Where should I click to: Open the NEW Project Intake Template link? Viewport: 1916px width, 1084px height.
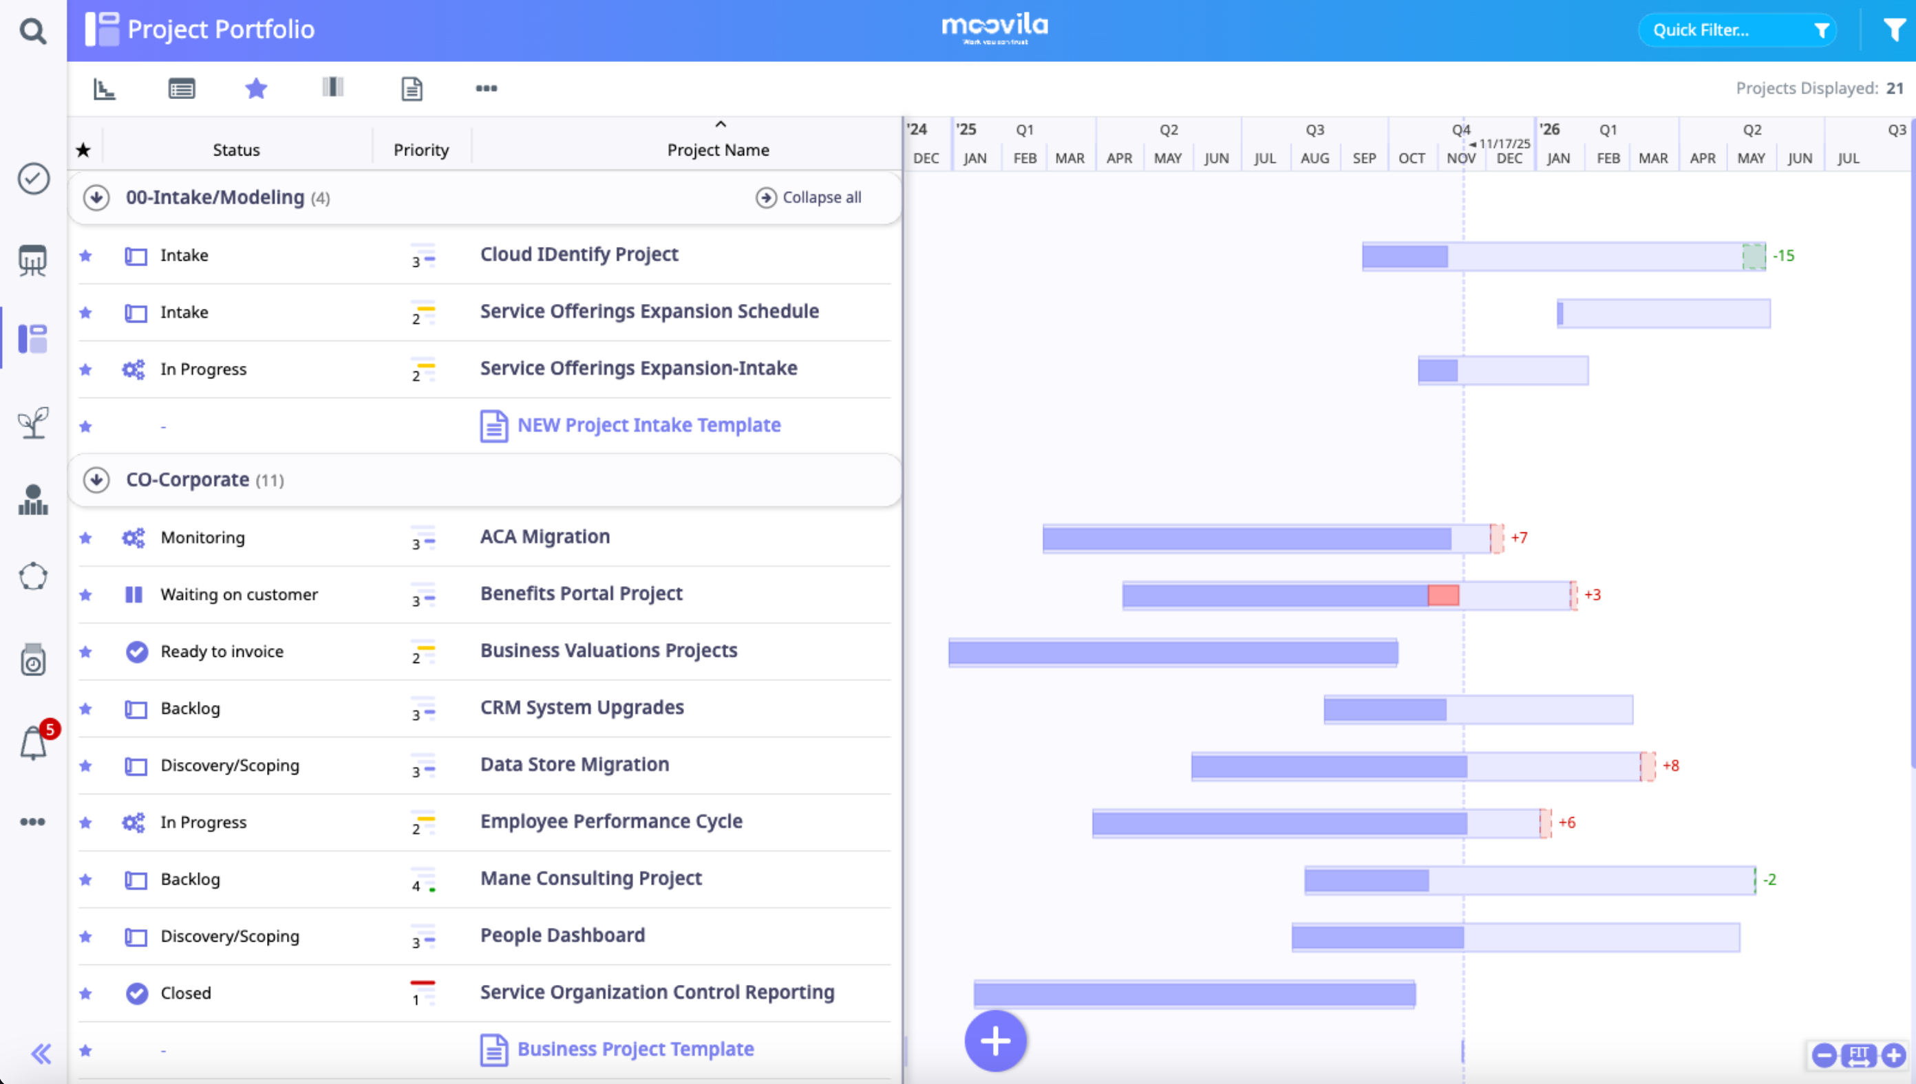[648, 425]
